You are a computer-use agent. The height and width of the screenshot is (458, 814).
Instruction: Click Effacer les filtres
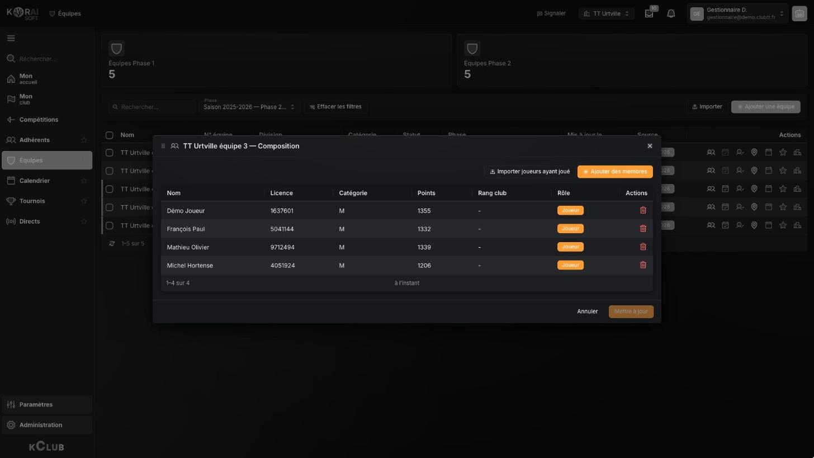coord(335,106)
